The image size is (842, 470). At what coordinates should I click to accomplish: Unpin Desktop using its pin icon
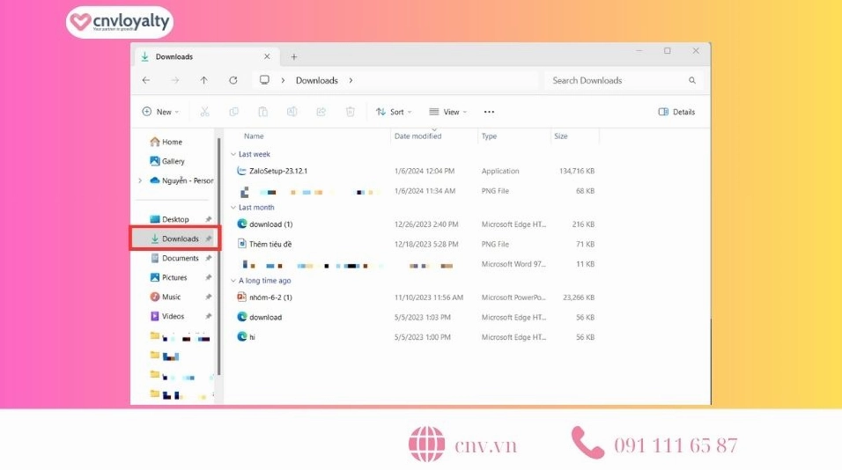click(x=209, y=219)
